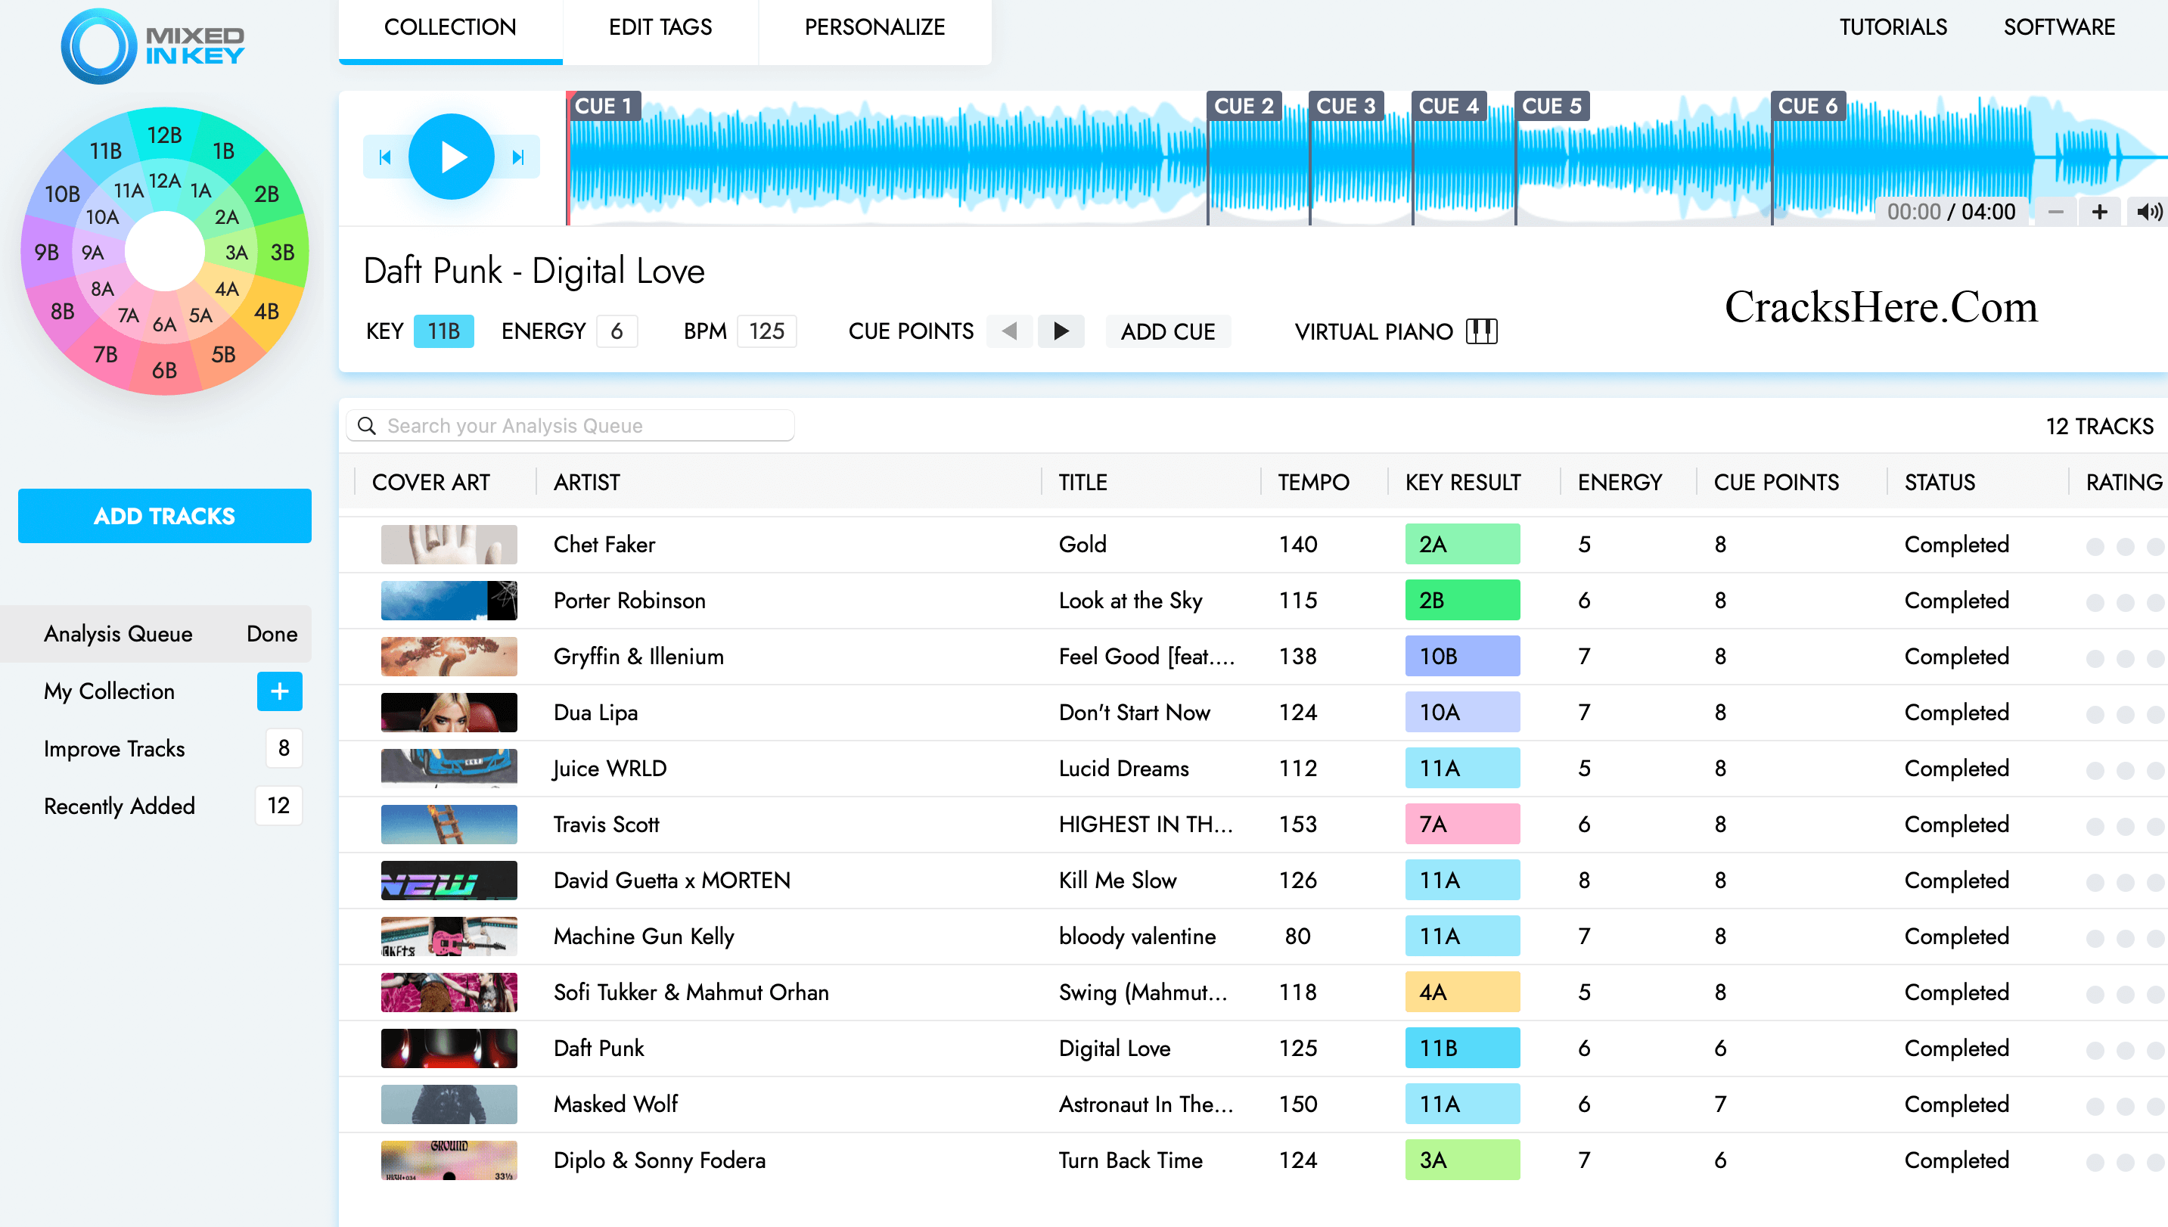Play the Daft Punk track
Viewport: 2168px width, 1227px height.
[451, 157]
